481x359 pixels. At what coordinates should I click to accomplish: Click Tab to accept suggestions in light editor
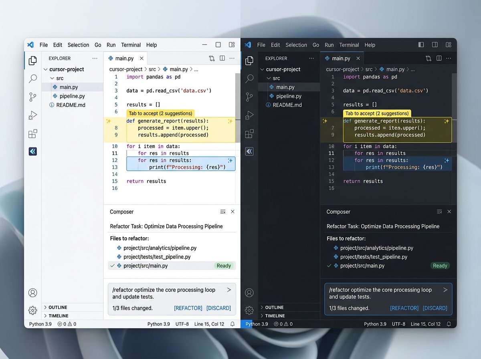point(160,113)
